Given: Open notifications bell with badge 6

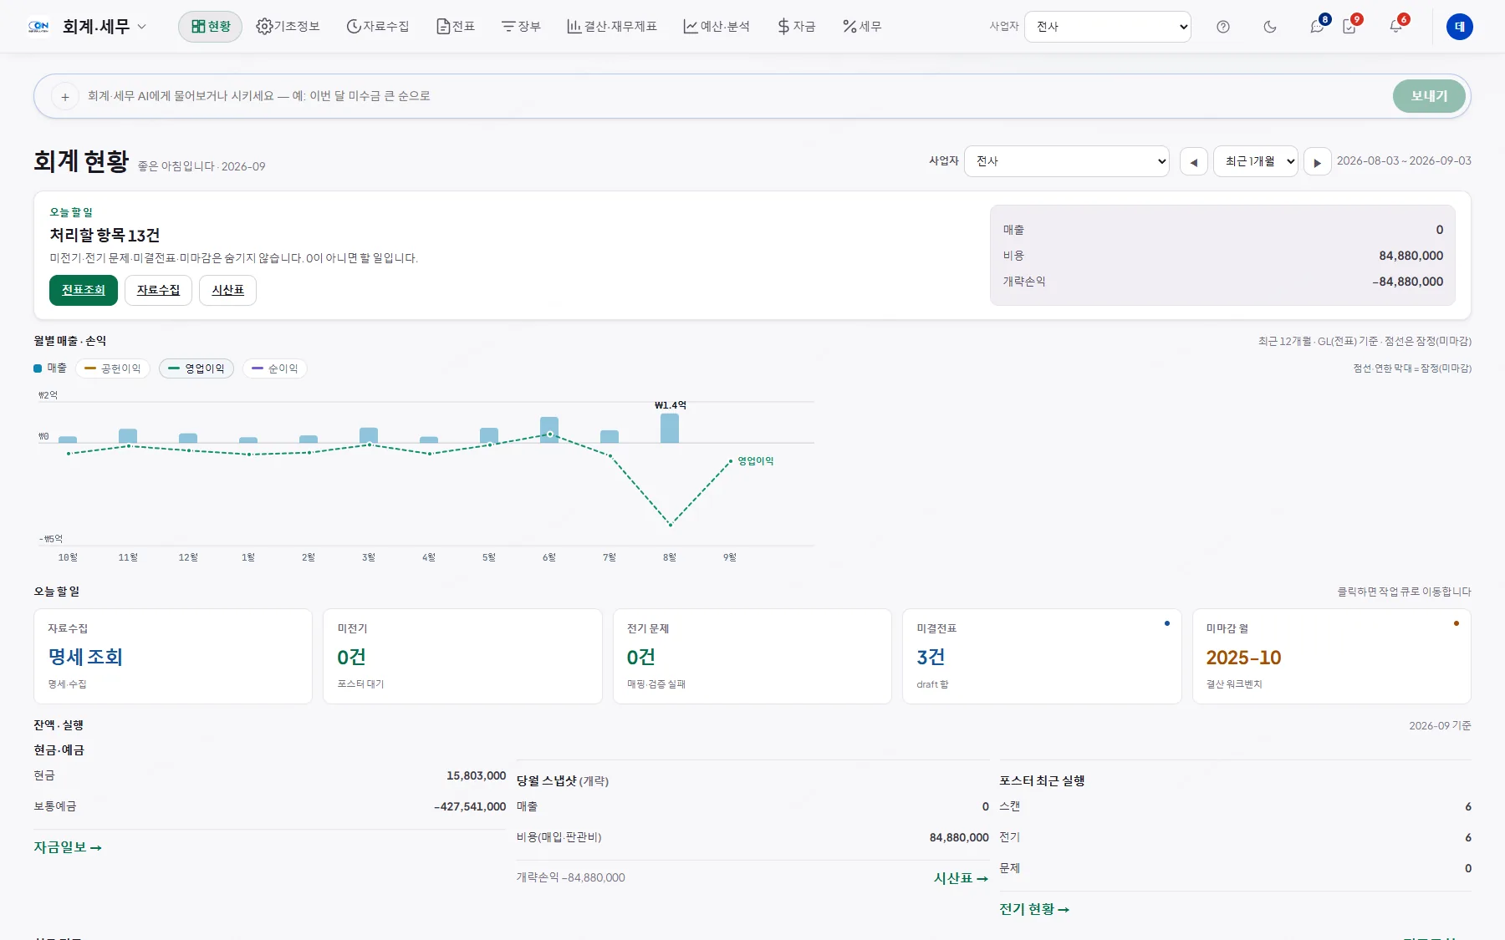Looking at the screenshot, I should (1396, 27).
